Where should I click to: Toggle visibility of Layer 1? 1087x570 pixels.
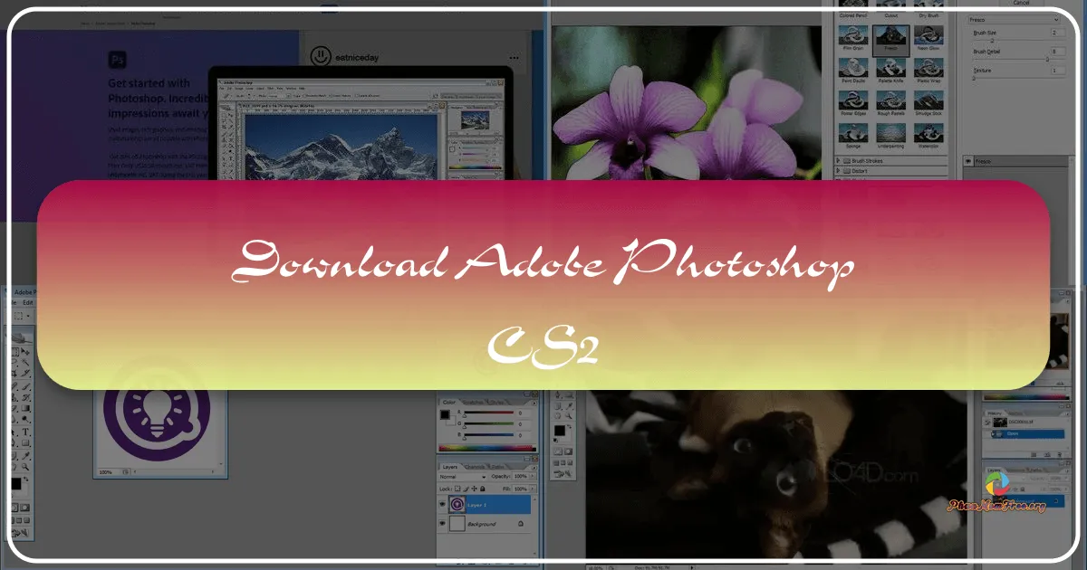(442, 504)
